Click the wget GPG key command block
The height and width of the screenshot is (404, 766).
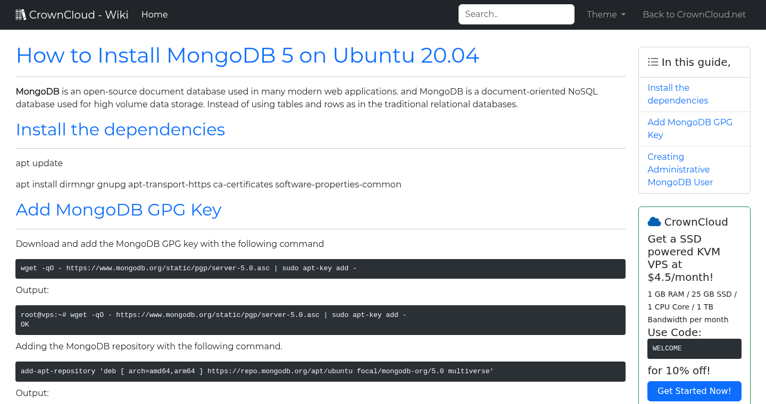(x=320, y=269)
